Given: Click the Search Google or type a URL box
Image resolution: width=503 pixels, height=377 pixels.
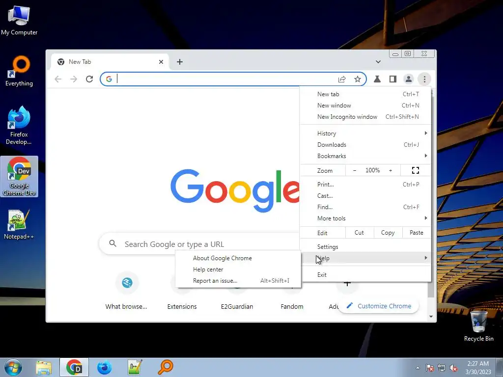Looking at the screenshot, I should [x=199, y=244].
